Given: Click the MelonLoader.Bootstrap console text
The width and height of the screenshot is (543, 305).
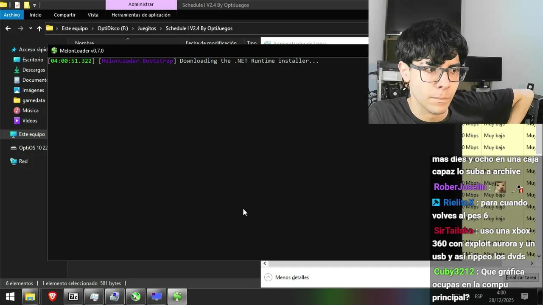Looking at the screenshot, I should (x=137, y=61).
